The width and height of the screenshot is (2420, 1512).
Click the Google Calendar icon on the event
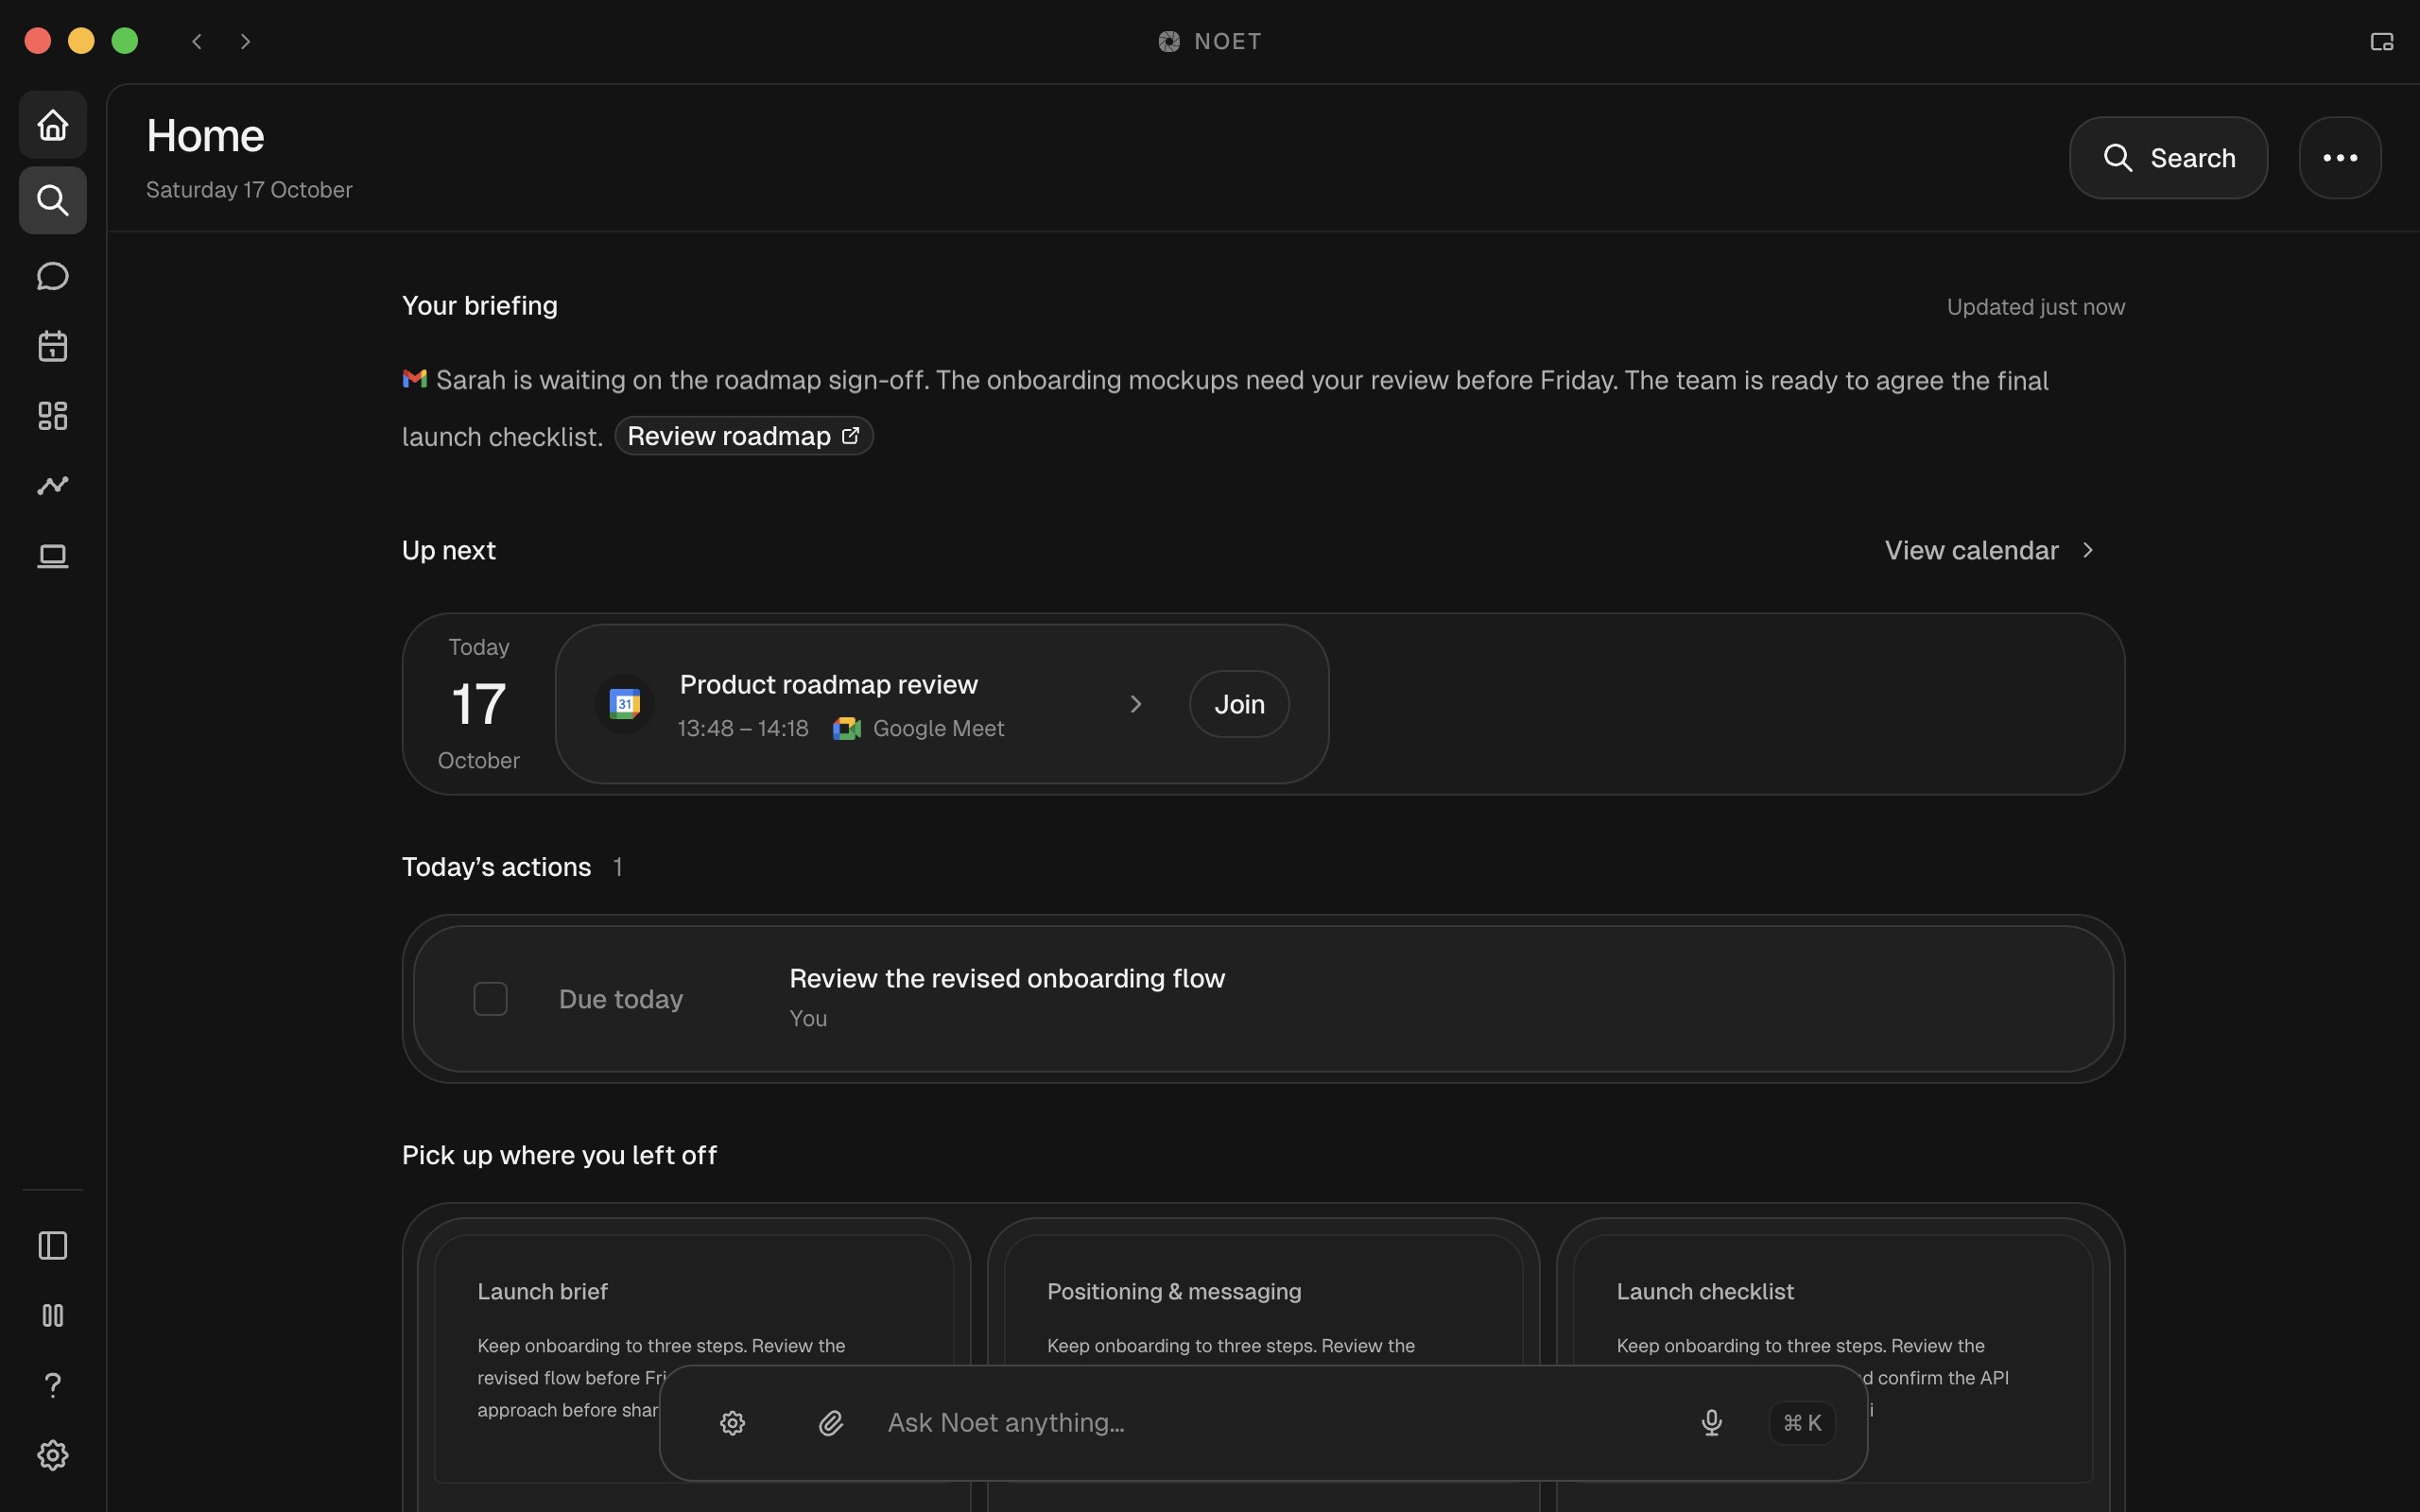click(625, 704)
